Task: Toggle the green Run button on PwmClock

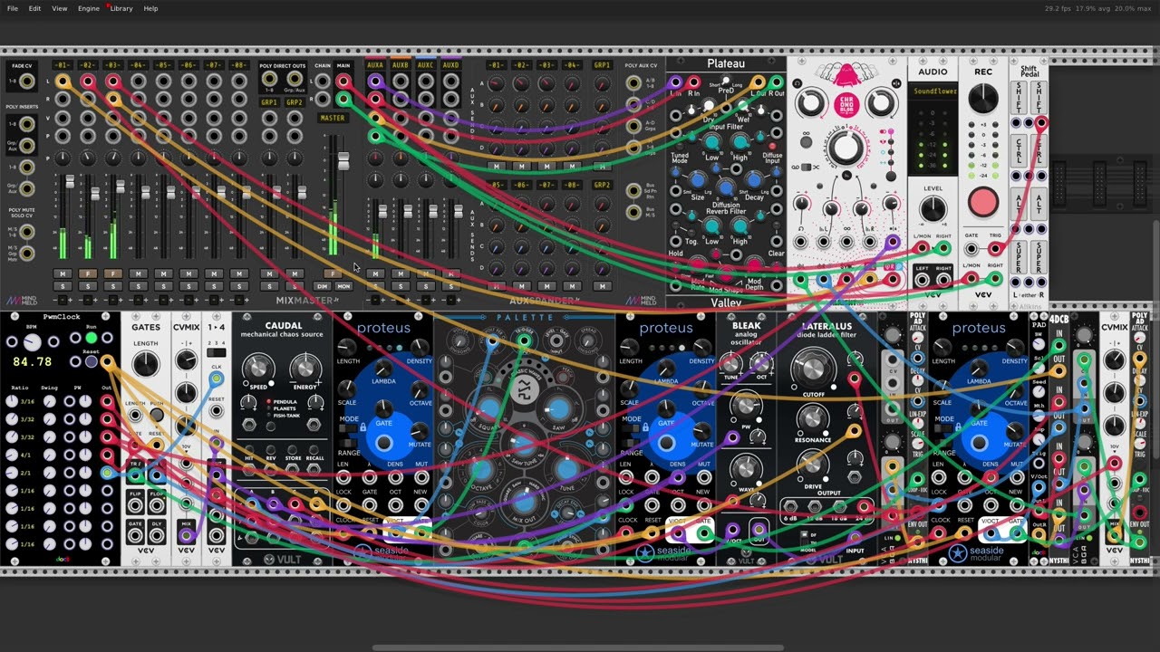Action: [91, 340]
